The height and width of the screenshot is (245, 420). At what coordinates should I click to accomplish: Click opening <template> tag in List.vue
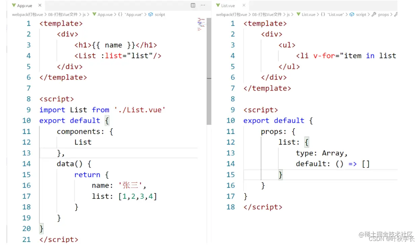265,24
